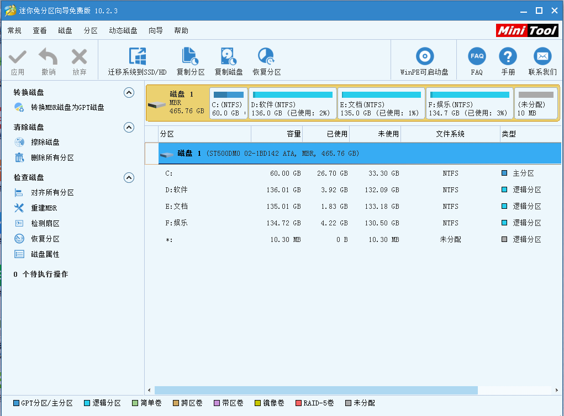
Task: Open the Manual (手册) question mark icon
Action: coord(508,56)
